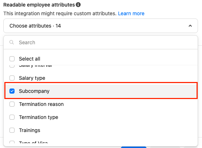This screenshot has height=148, width=202.
Task: Open the Learn more link
Action: 131,13
